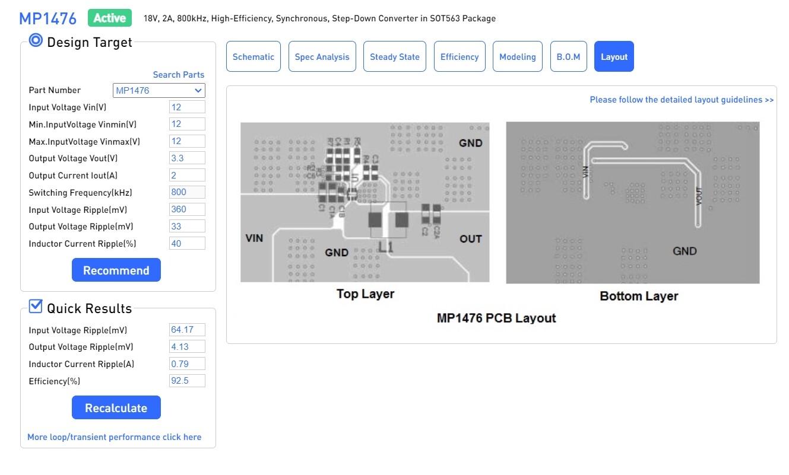Viewport: 789px width, 475px height.
Task: Open the Search Parts link
Action: (x=179, y=75)
